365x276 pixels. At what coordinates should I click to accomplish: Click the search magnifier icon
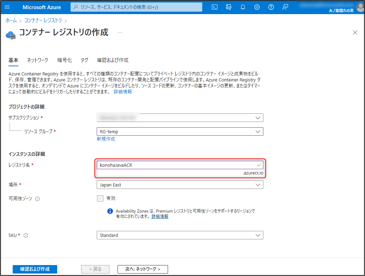coord(76,7)
